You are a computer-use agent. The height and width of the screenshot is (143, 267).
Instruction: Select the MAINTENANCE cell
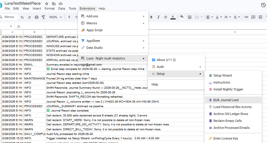click(35, 79)
